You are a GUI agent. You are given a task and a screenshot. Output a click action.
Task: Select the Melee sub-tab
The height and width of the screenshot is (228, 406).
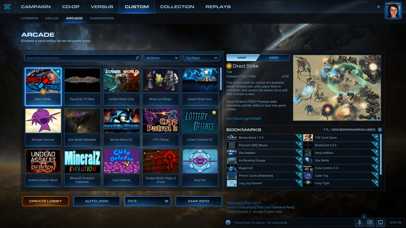[52, 18]
